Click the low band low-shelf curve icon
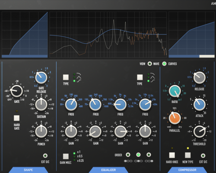The width and height of the screenshot is (216, 173). point(79,81)
